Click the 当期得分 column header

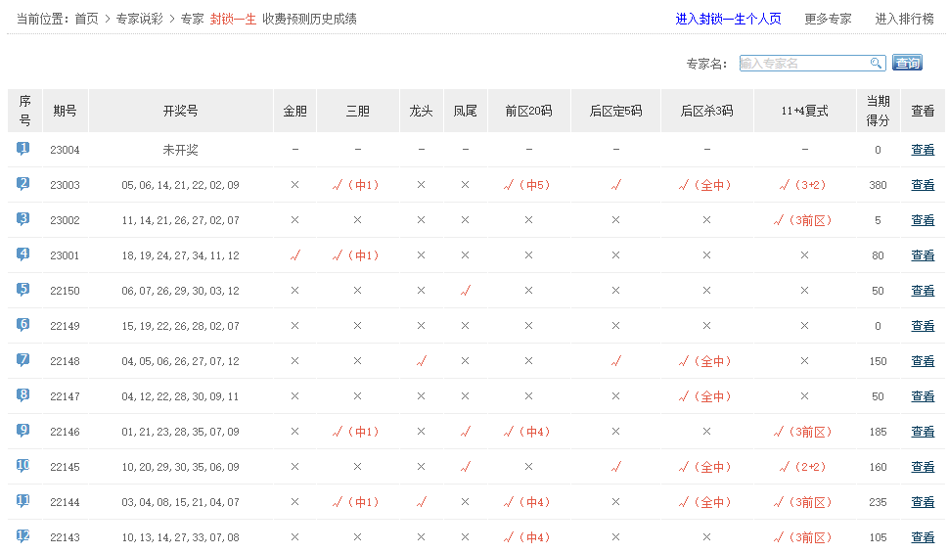(x=878, y=111)
